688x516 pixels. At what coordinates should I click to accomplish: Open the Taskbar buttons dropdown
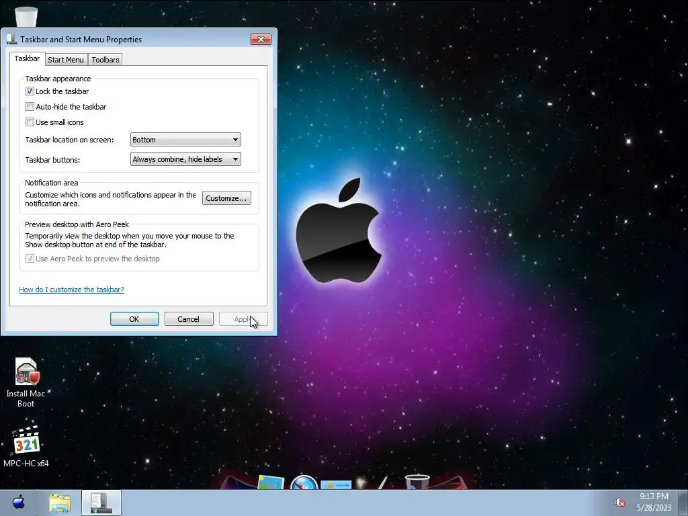185,159
